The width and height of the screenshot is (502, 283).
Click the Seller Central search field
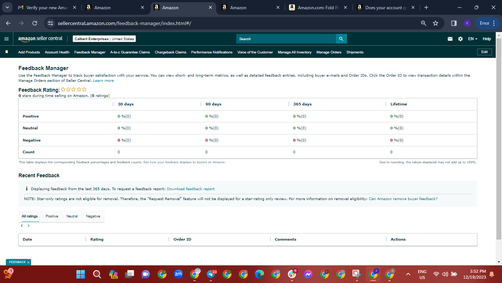[x=286, y=39]
